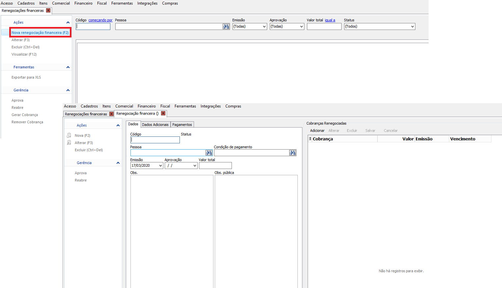Open the Comercial menu in the form window
This screenshot has height=288, width=502.
124,106
